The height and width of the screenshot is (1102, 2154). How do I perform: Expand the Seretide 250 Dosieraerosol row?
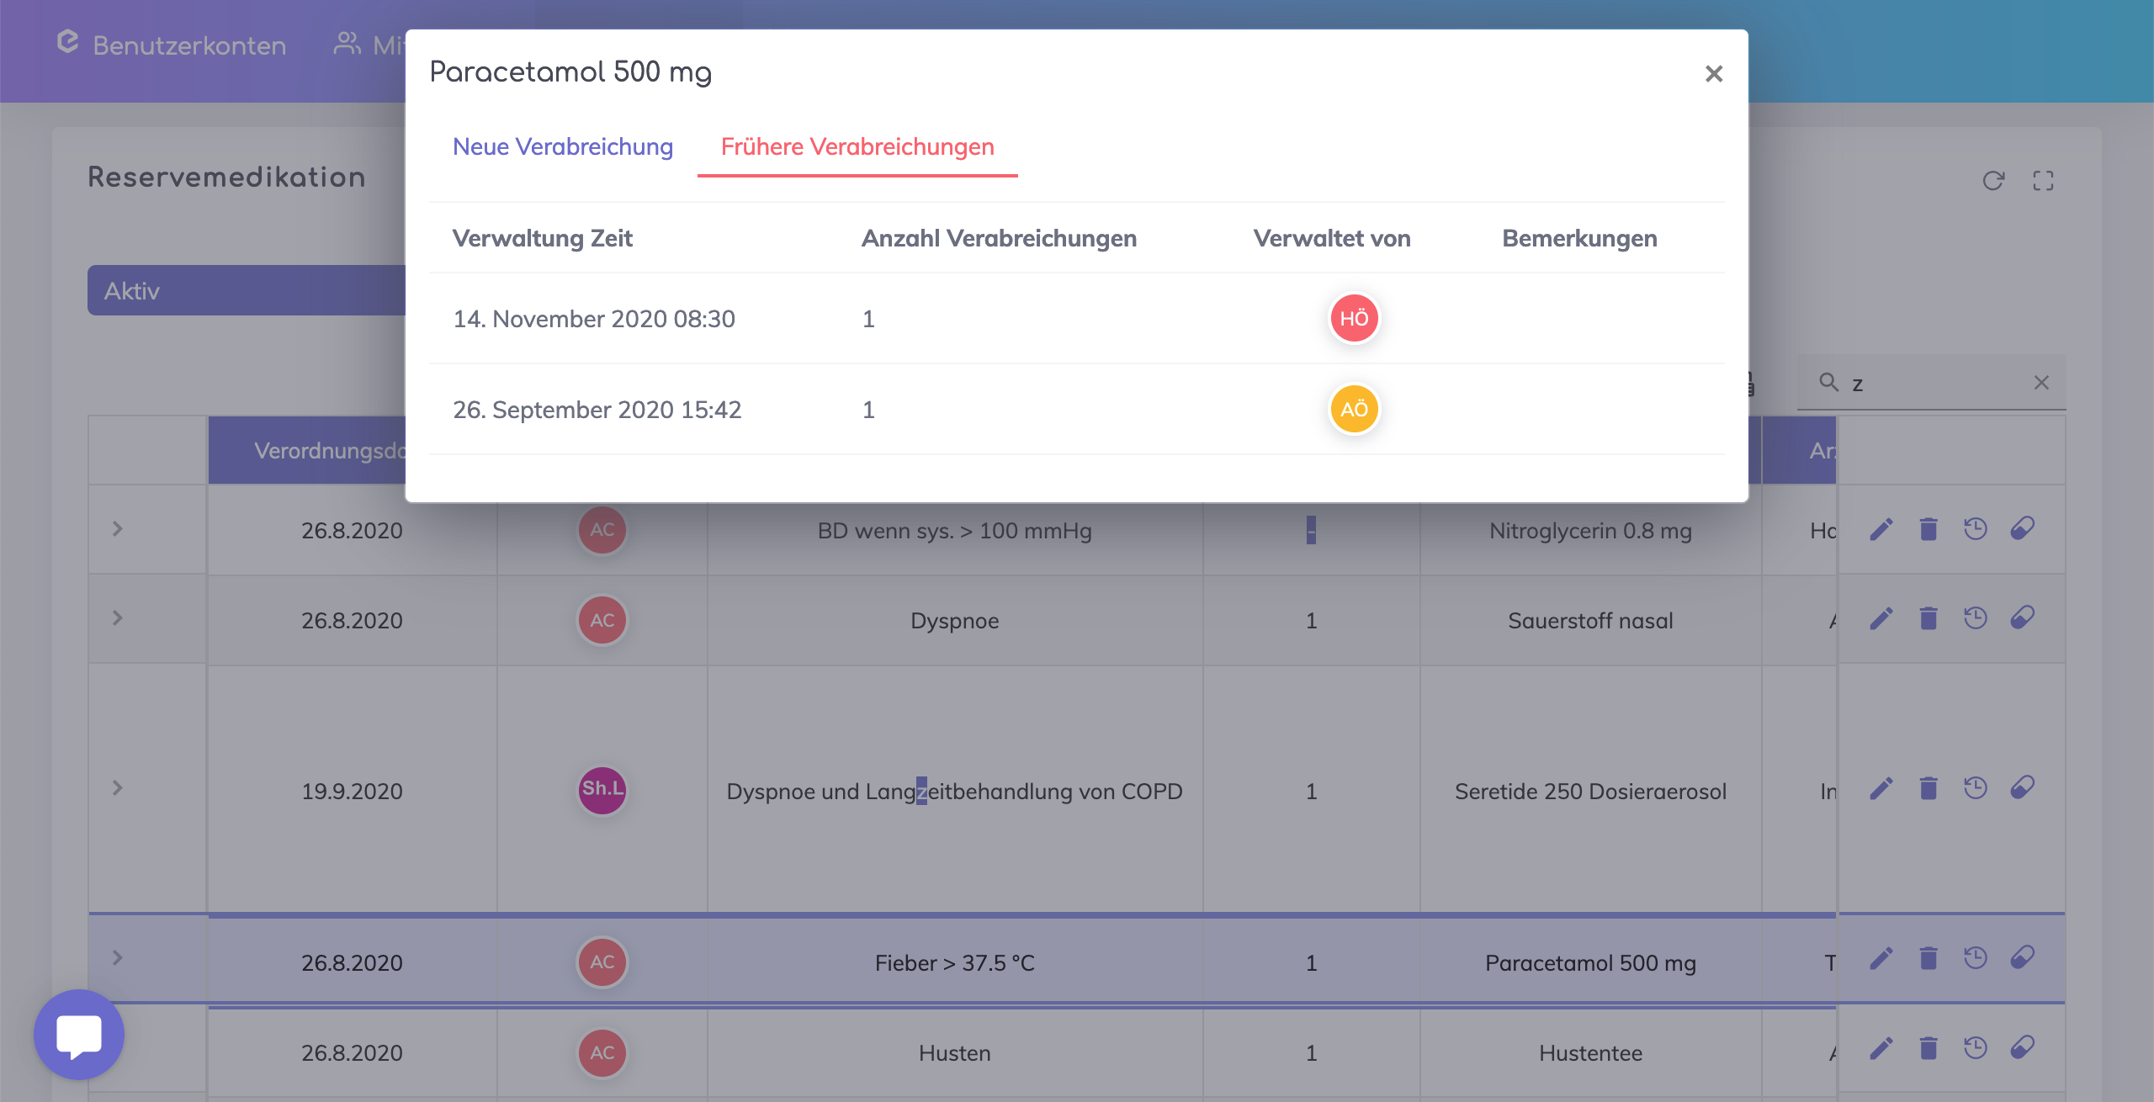point(118,788)
